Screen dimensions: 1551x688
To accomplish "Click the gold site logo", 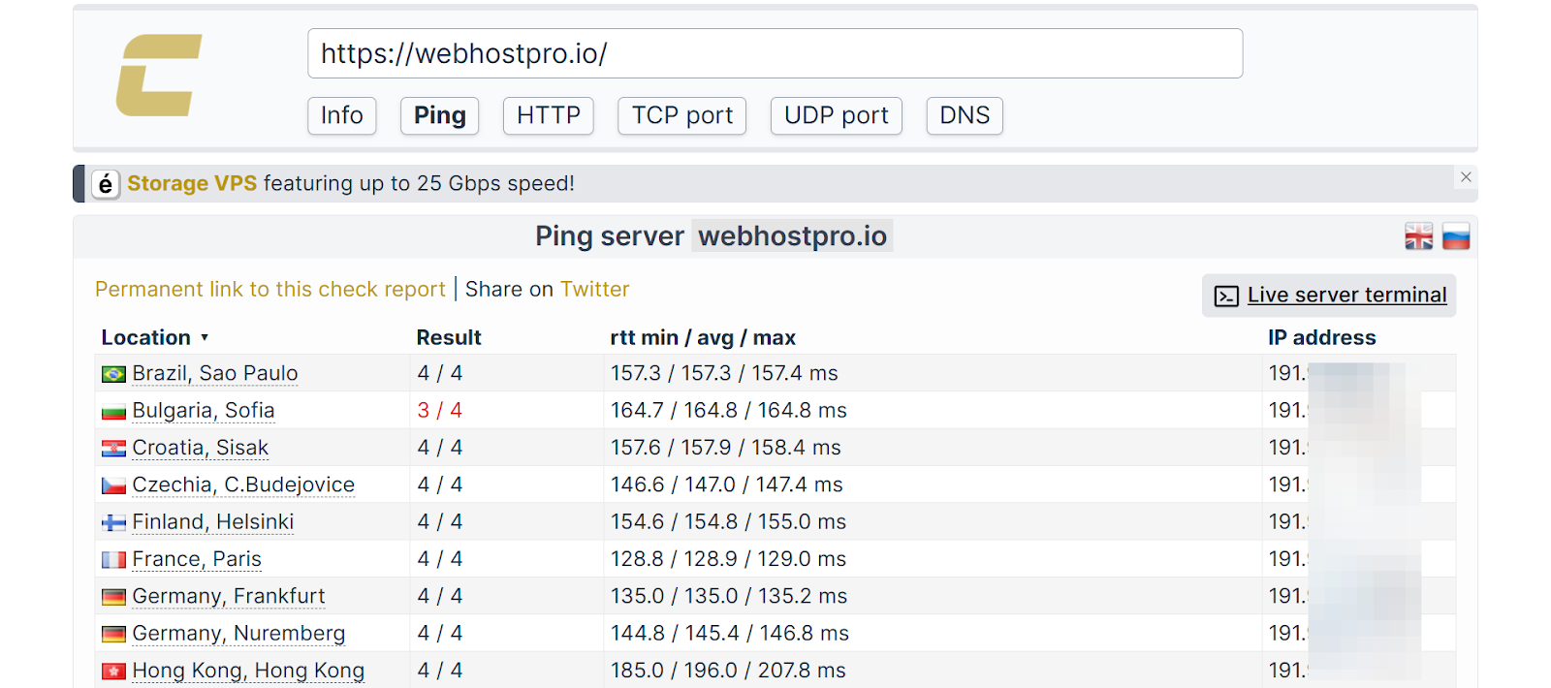I will pos(159,76).
